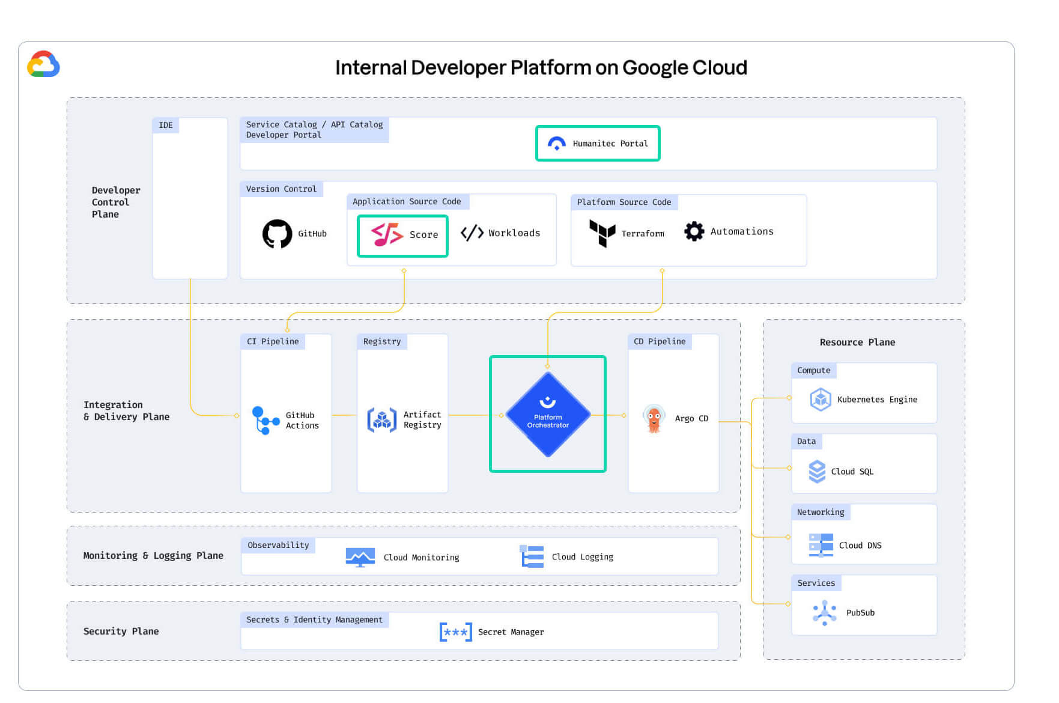Select the Workloads text
Screen dimensions: 1059x703
click(514, 233)
